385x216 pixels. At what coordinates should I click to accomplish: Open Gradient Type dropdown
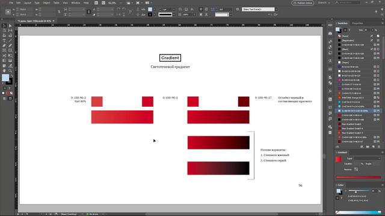click(368, 158)
